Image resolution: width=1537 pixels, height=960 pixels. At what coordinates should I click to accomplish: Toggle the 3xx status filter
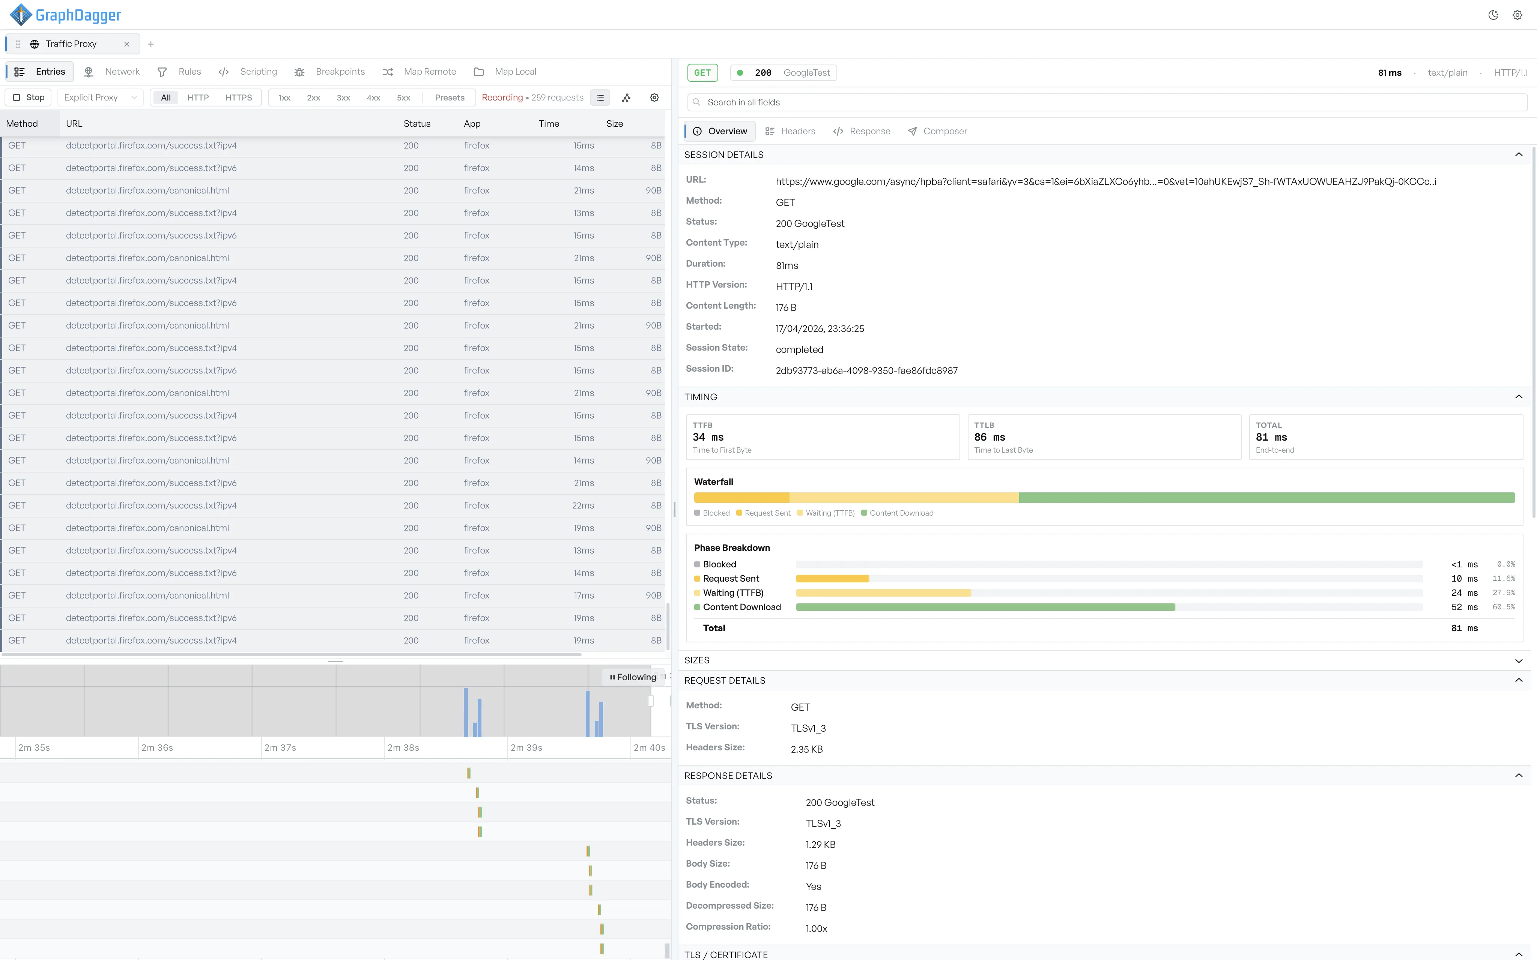(x=344, y=97)
